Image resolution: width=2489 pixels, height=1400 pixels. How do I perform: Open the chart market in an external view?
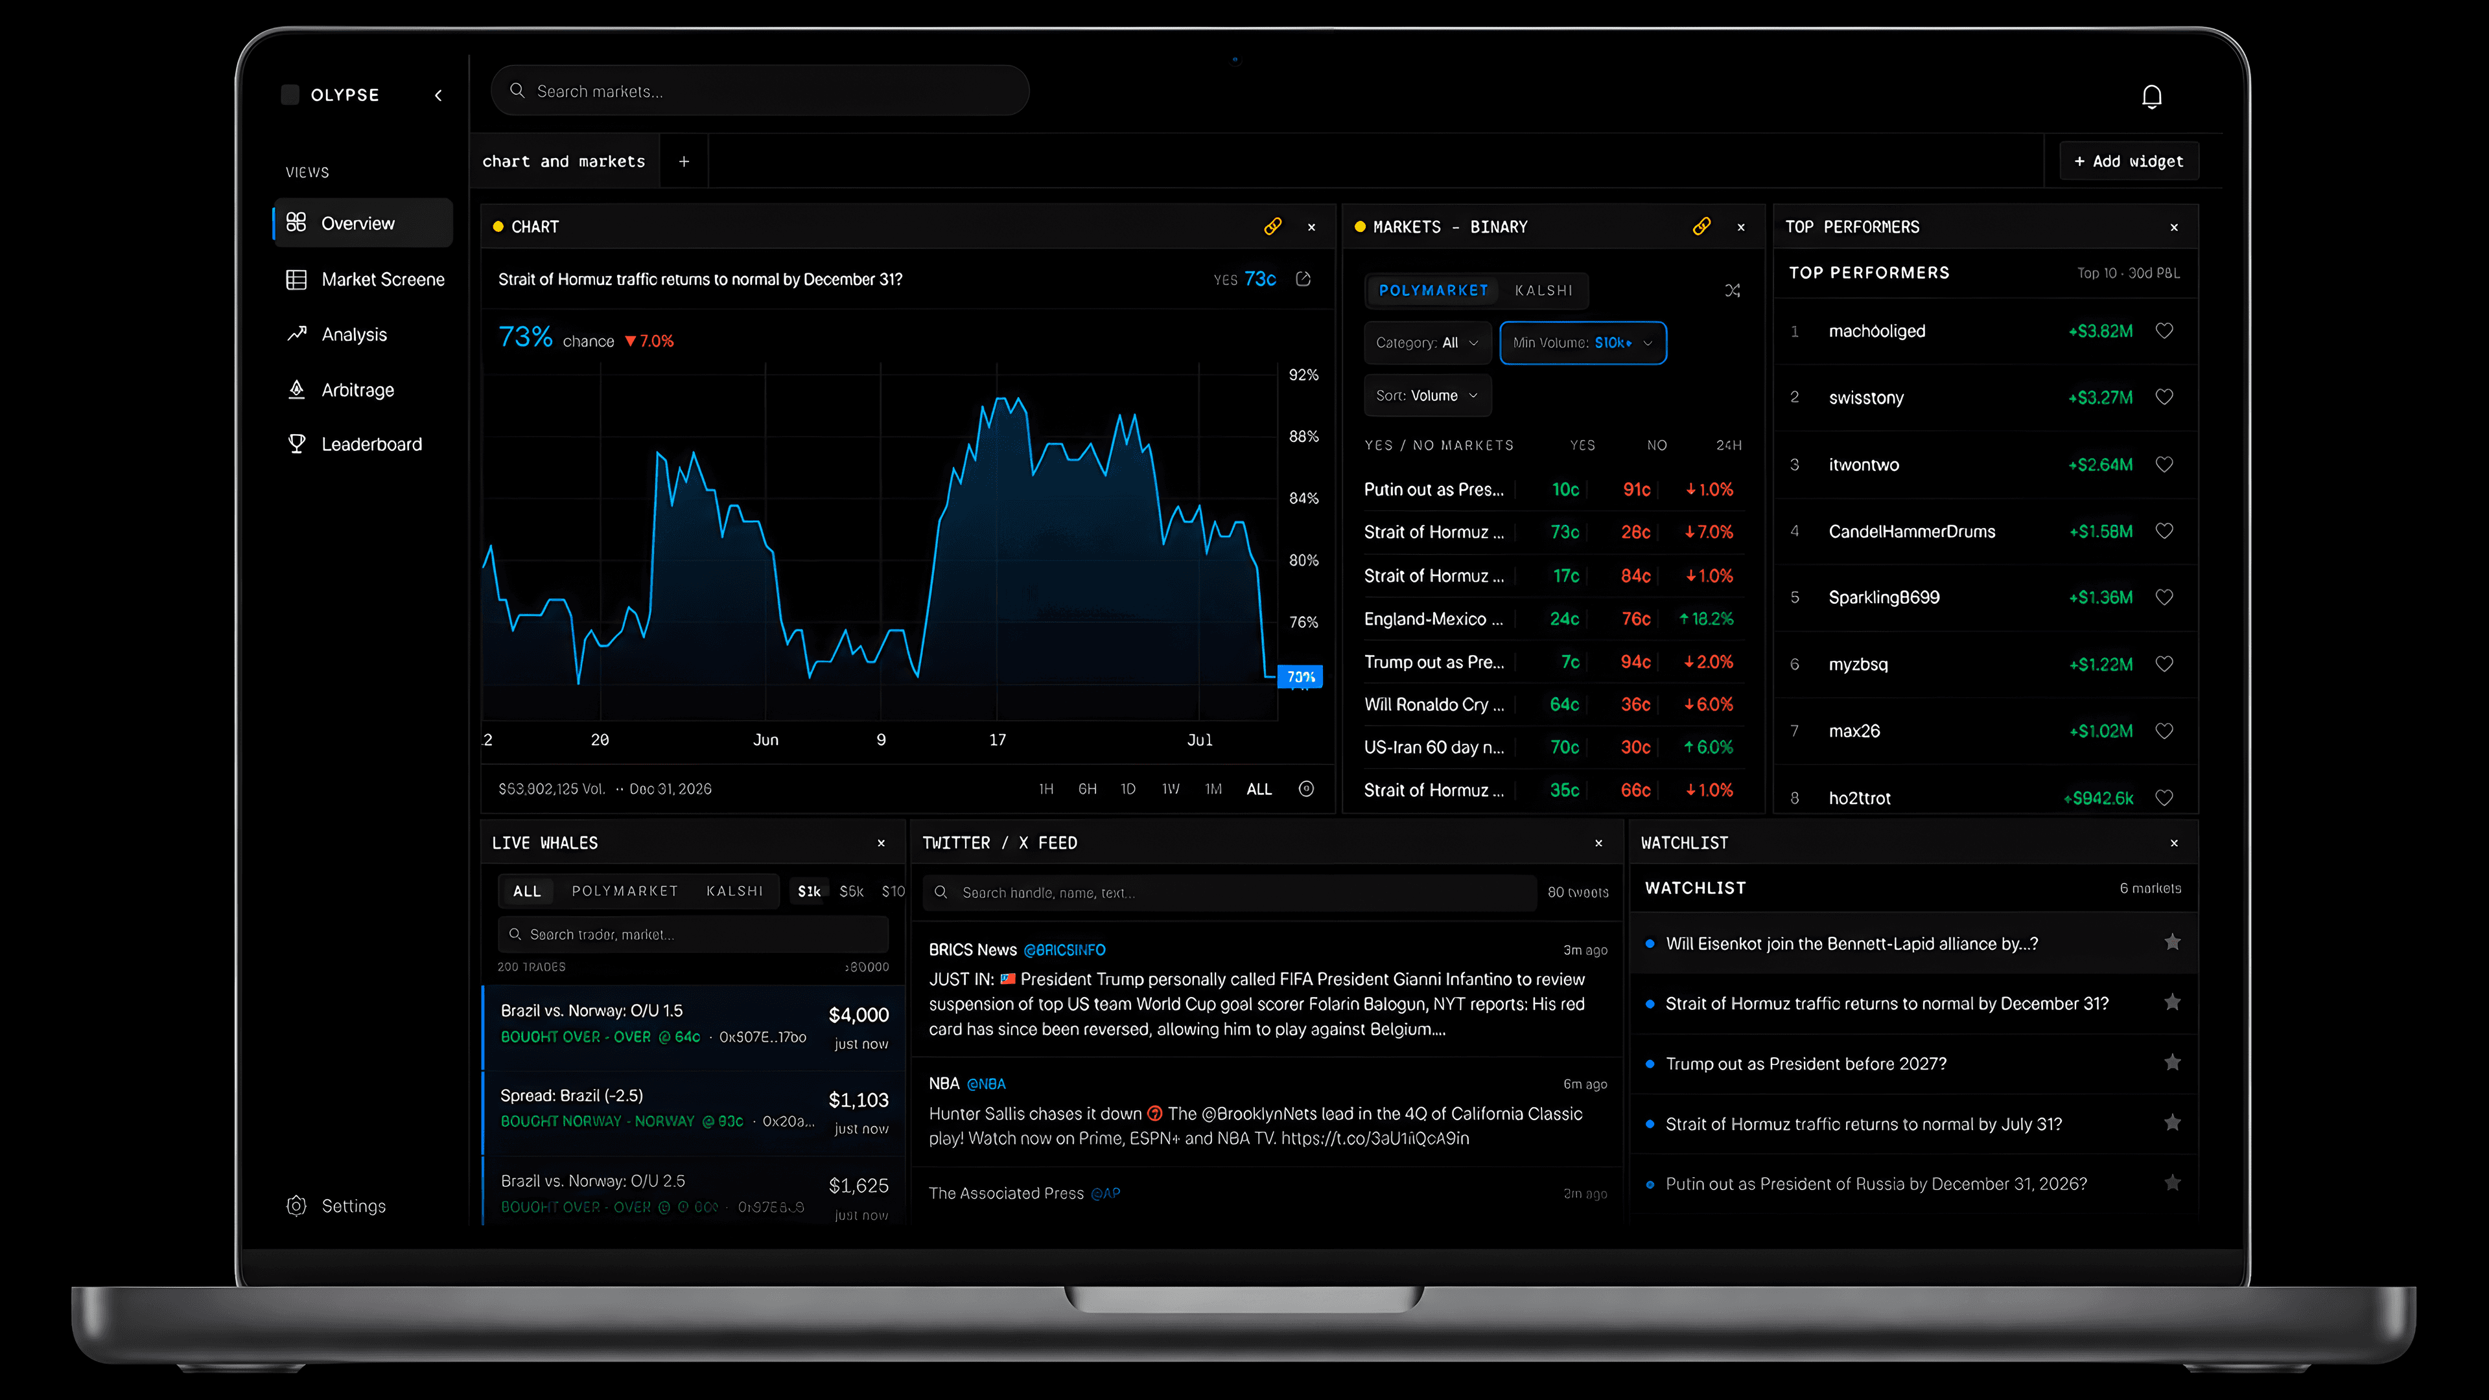1302,279
